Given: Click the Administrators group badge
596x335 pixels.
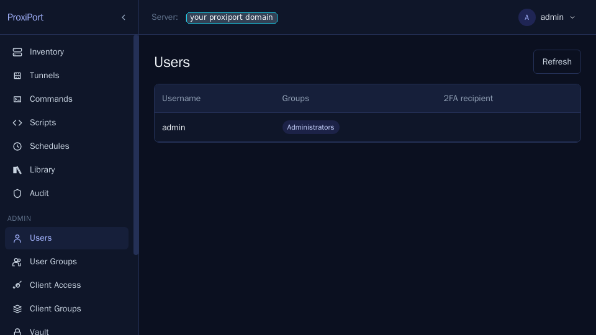Looking at the screenshot, I should pos(310,127).
